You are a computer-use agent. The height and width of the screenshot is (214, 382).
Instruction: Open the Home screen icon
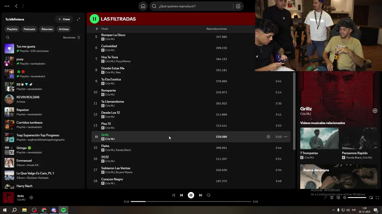coord(143,6)
